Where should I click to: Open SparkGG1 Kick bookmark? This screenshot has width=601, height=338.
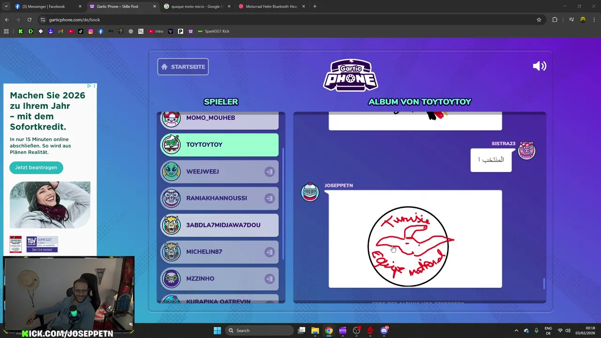pyautogui.click(x=214, y=31)
